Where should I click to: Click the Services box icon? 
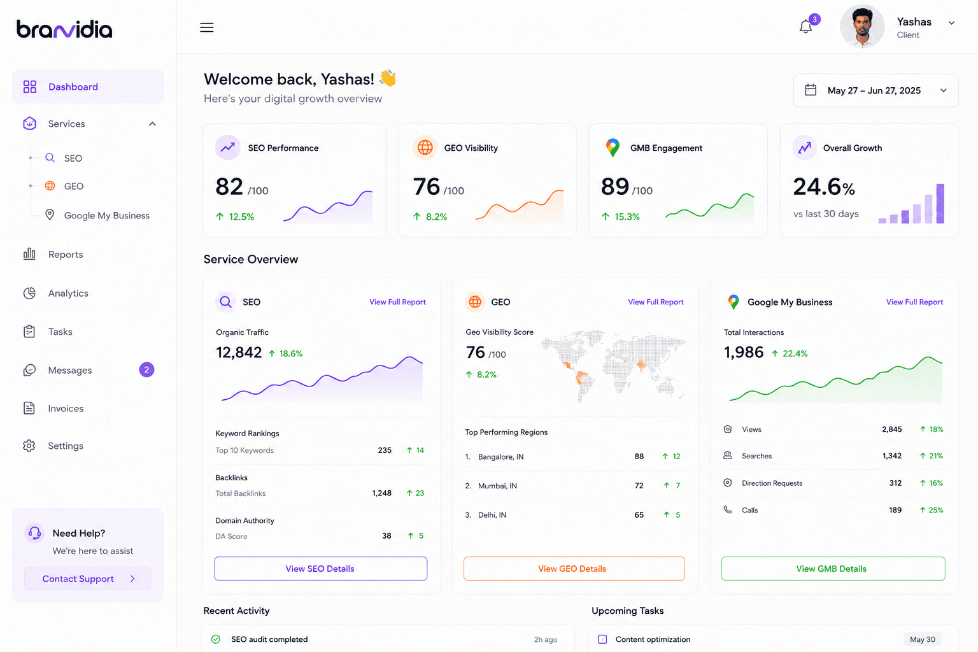coord(29,124)
